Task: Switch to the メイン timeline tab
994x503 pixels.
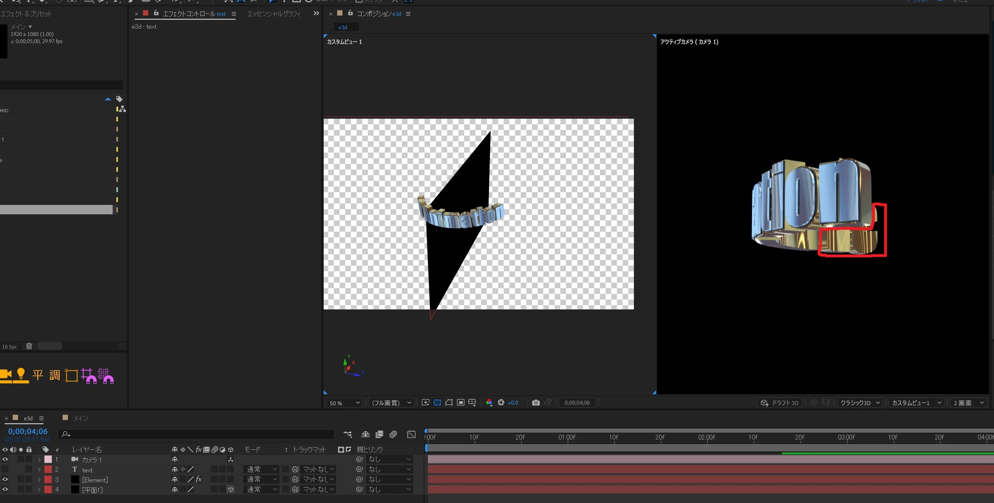Action: tap(81, 418)
